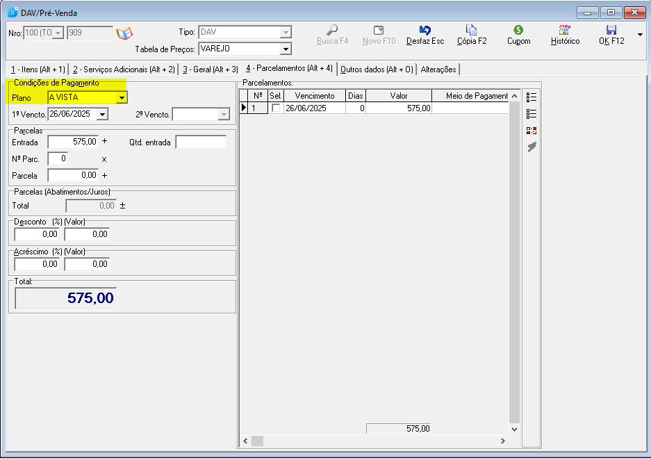Click the Desconto Valor field
651x458 pixels.
point(87,234)
